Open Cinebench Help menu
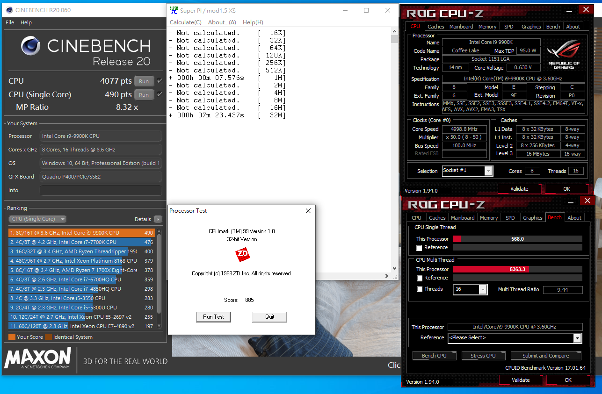 coord(26,22)
